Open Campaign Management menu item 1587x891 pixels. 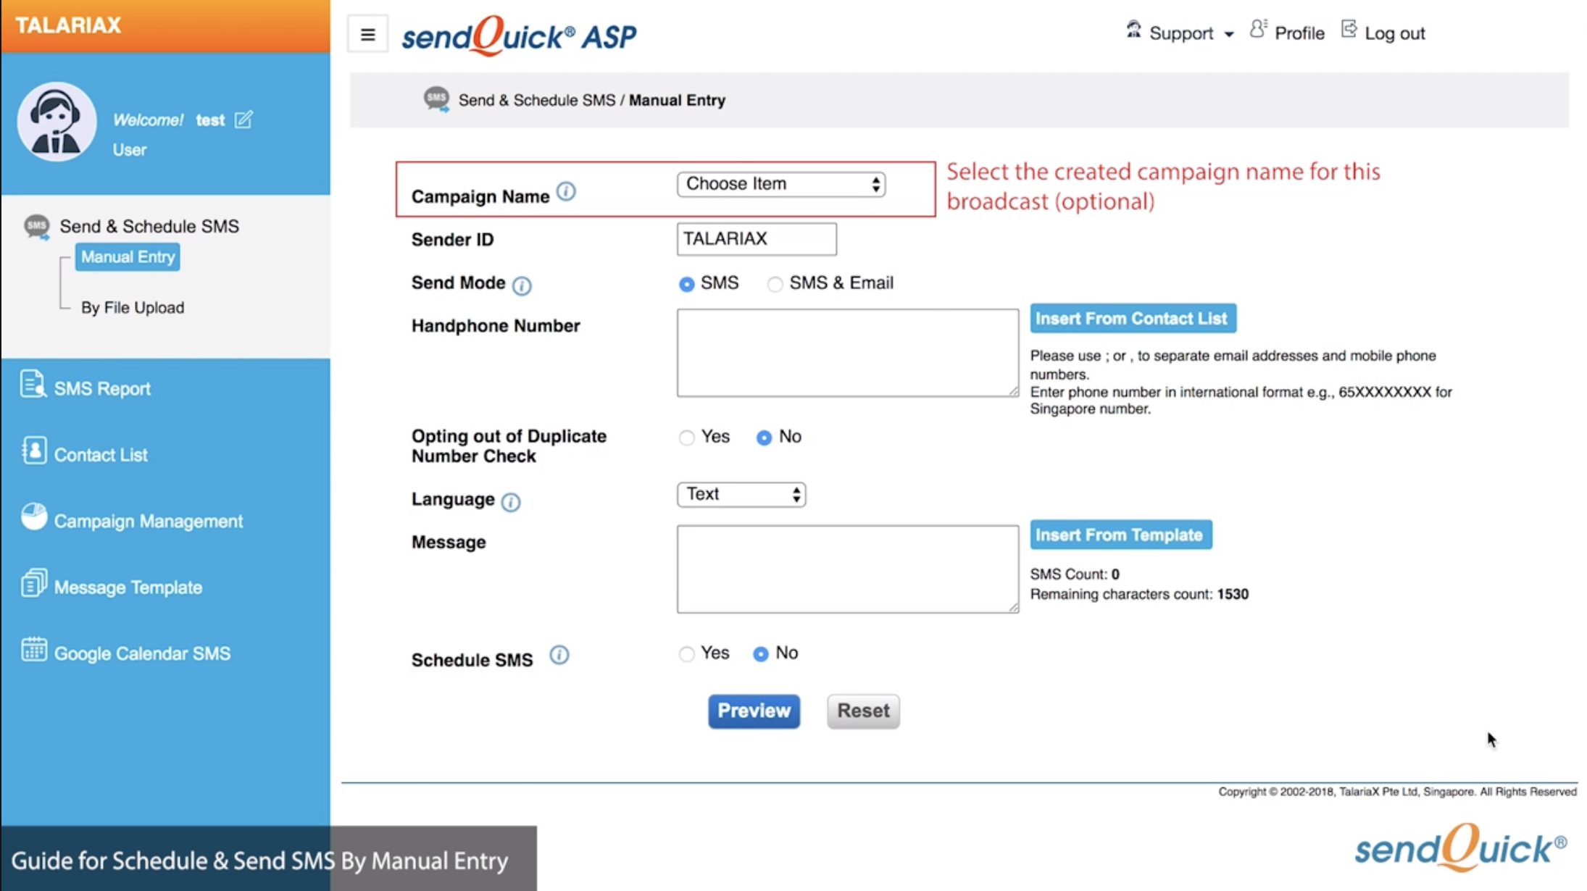(149, 522)
